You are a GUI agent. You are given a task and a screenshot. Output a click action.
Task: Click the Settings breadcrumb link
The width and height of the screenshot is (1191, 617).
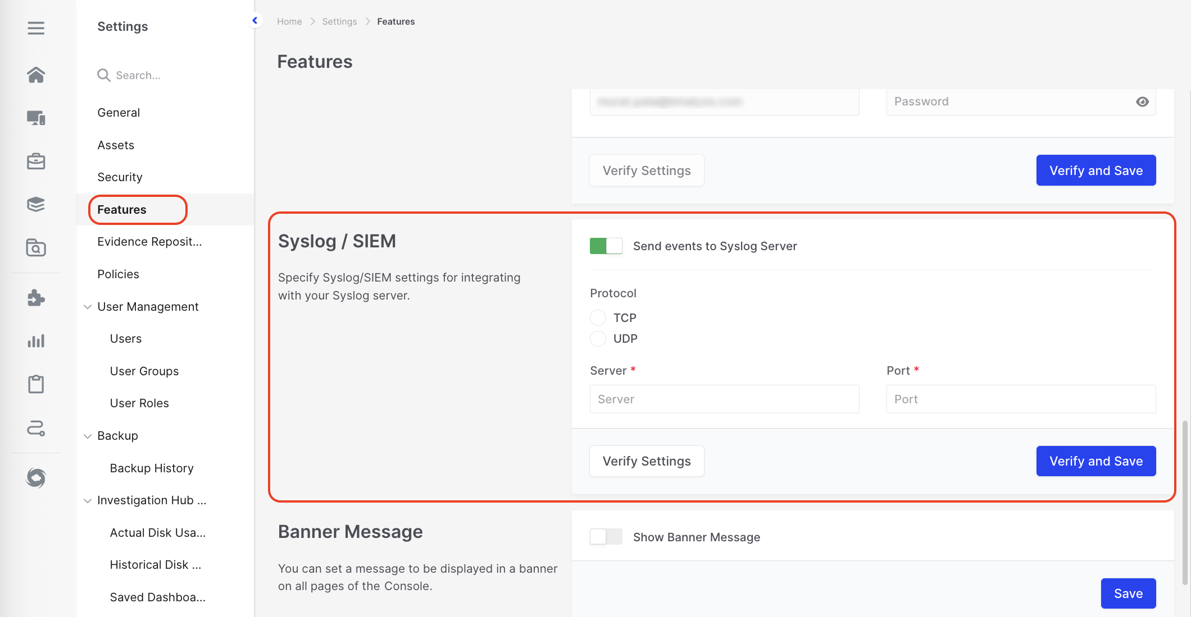click(x=339, y=21)
